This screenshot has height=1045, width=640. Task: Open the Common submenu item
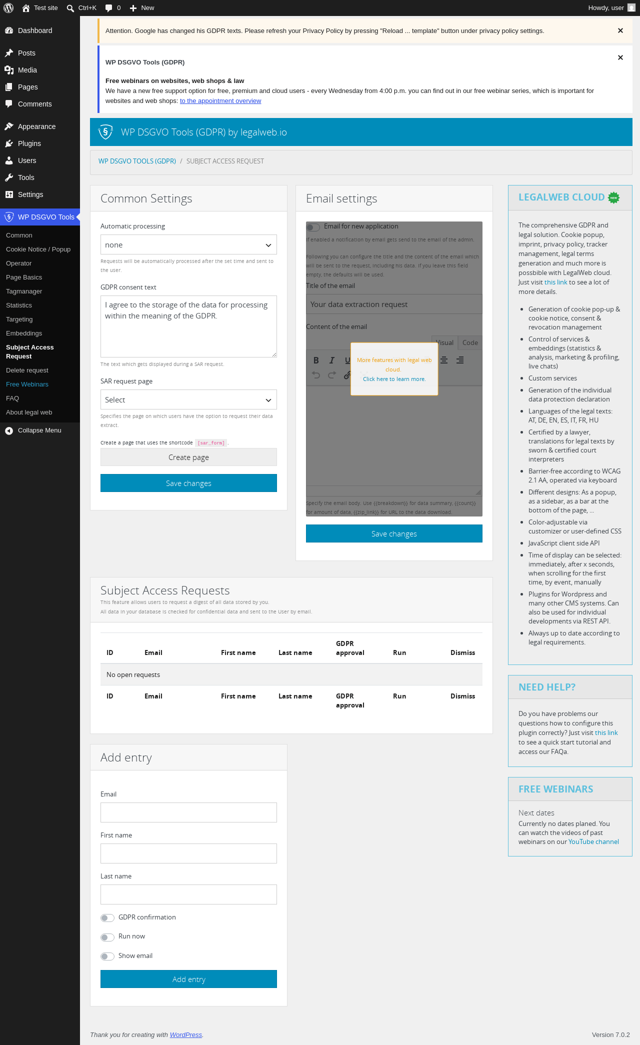pyautogui.click(x=19, y=235)
